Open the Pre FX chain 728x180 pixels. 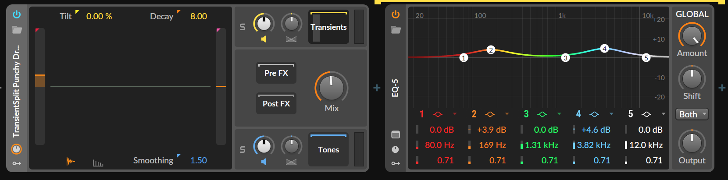(276, 73)
